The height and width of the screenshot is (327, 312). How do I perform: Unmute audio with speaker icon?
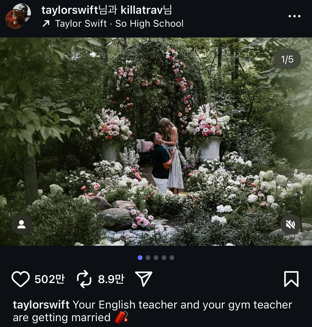(x=291, y=225)
